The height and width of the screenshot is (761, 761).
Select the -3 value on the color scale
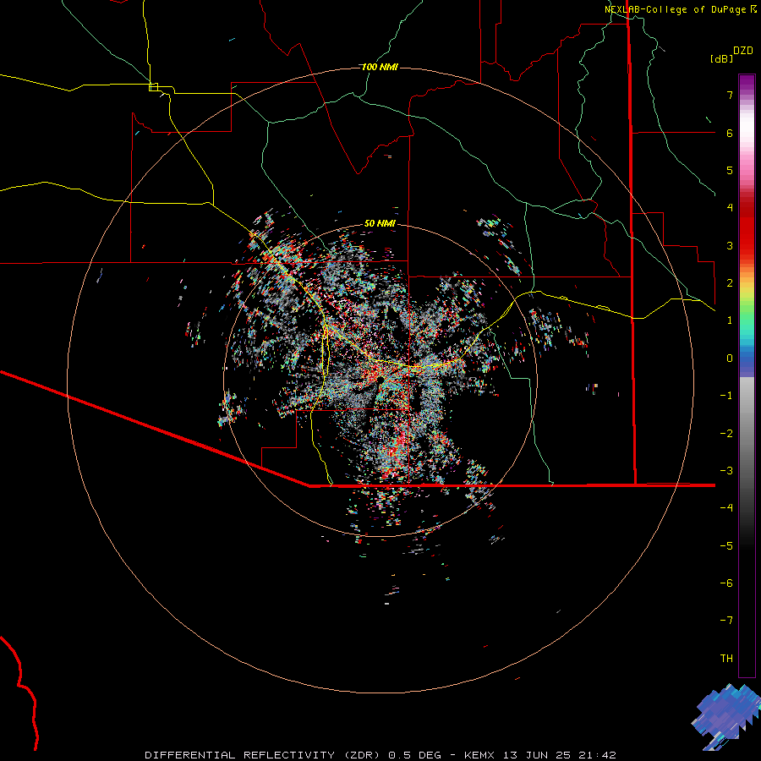(726, 471)
